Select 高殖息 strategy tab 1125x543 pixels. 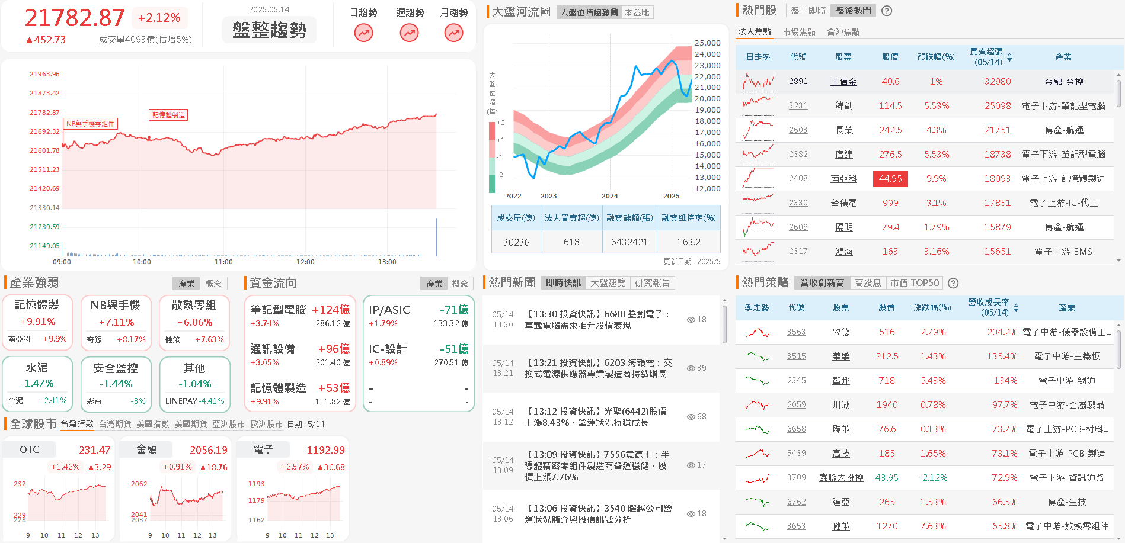868,283
